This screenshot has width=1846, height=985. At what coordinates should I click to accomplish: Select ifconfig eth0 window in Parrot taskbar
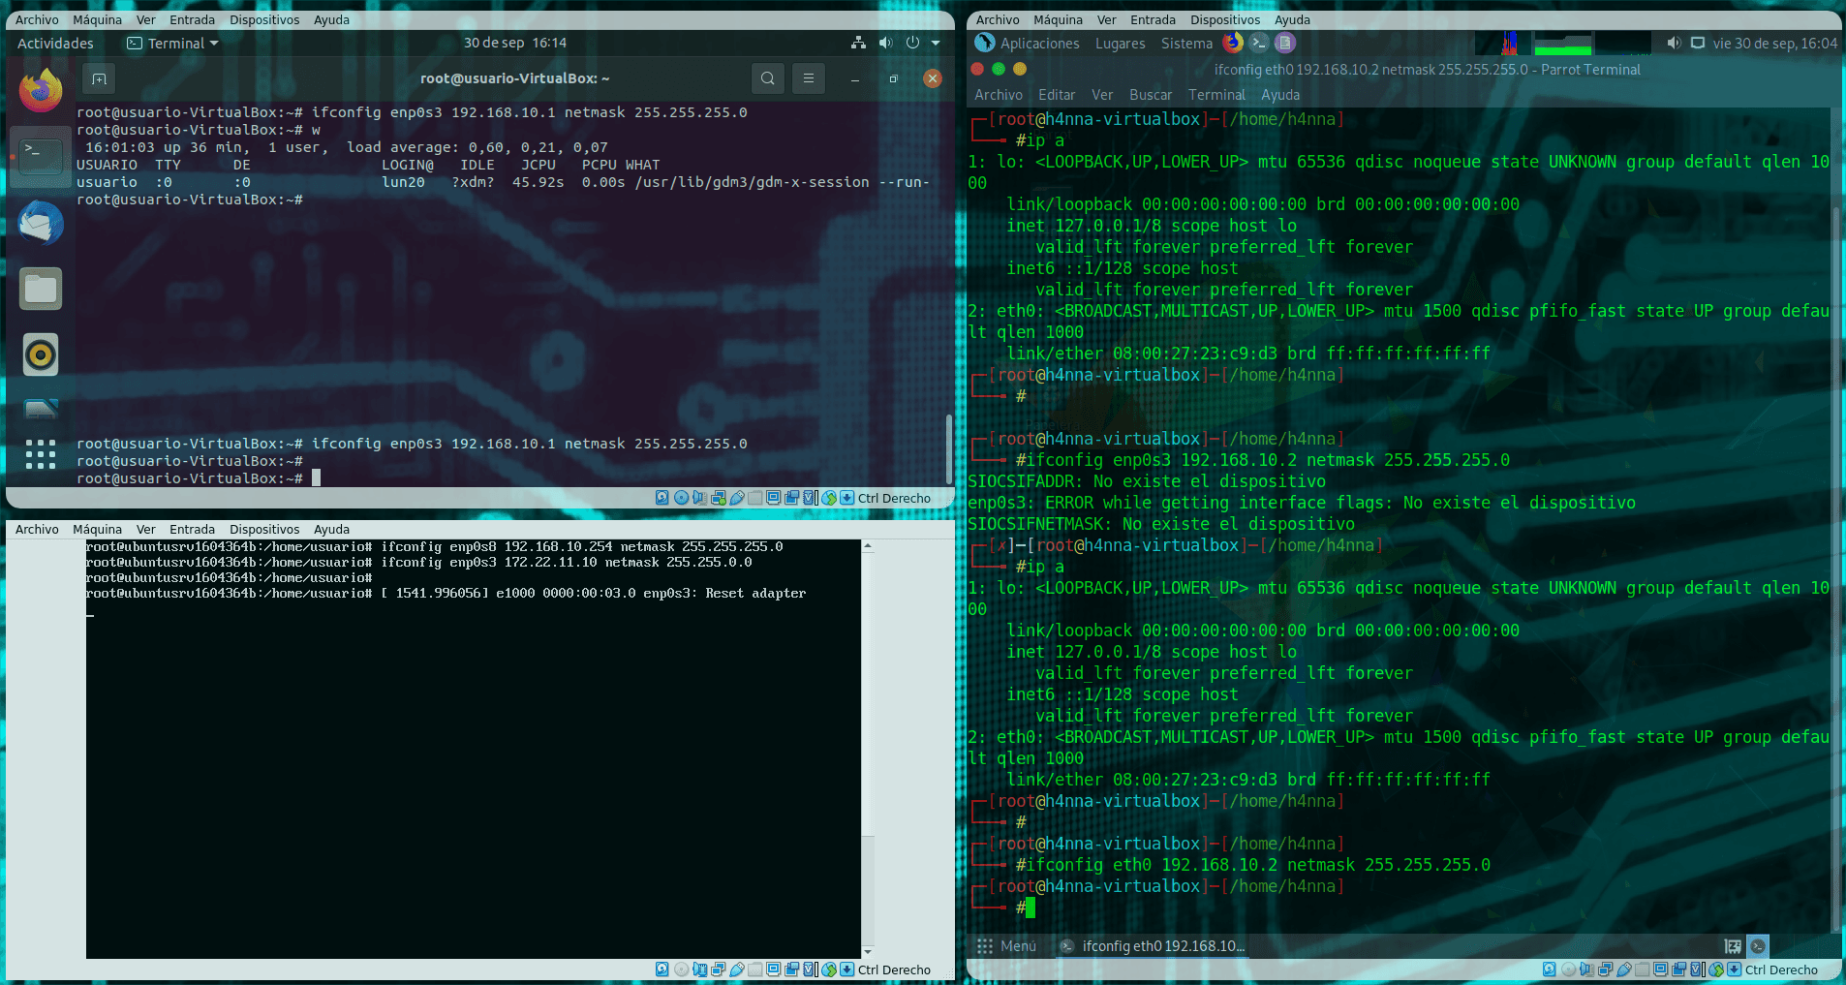(1153, 946)
